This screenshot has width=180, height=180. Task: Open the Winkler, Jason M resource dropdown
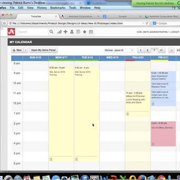pyautogui.click(x=119, y=50)
